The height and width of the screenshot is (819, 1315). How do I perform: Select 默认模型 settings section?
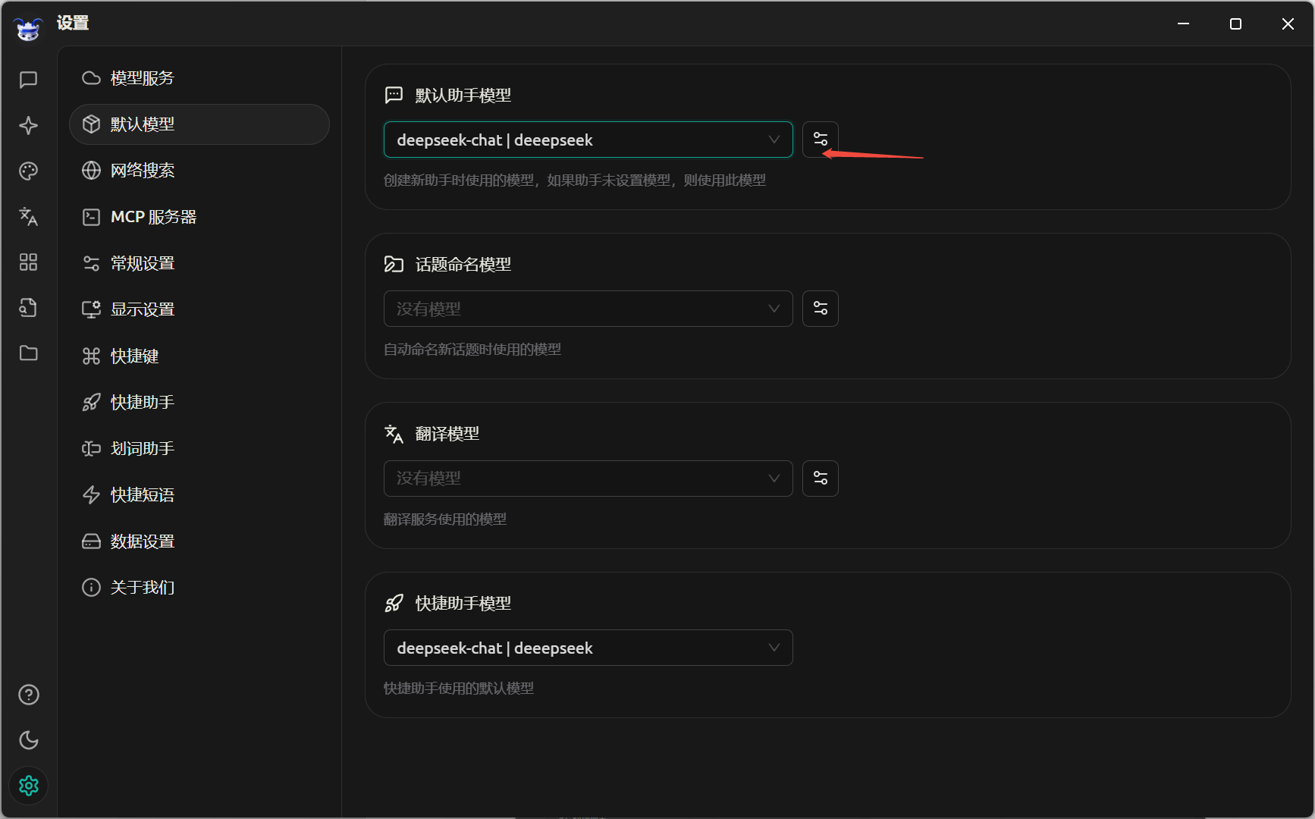tap(199, 124)
